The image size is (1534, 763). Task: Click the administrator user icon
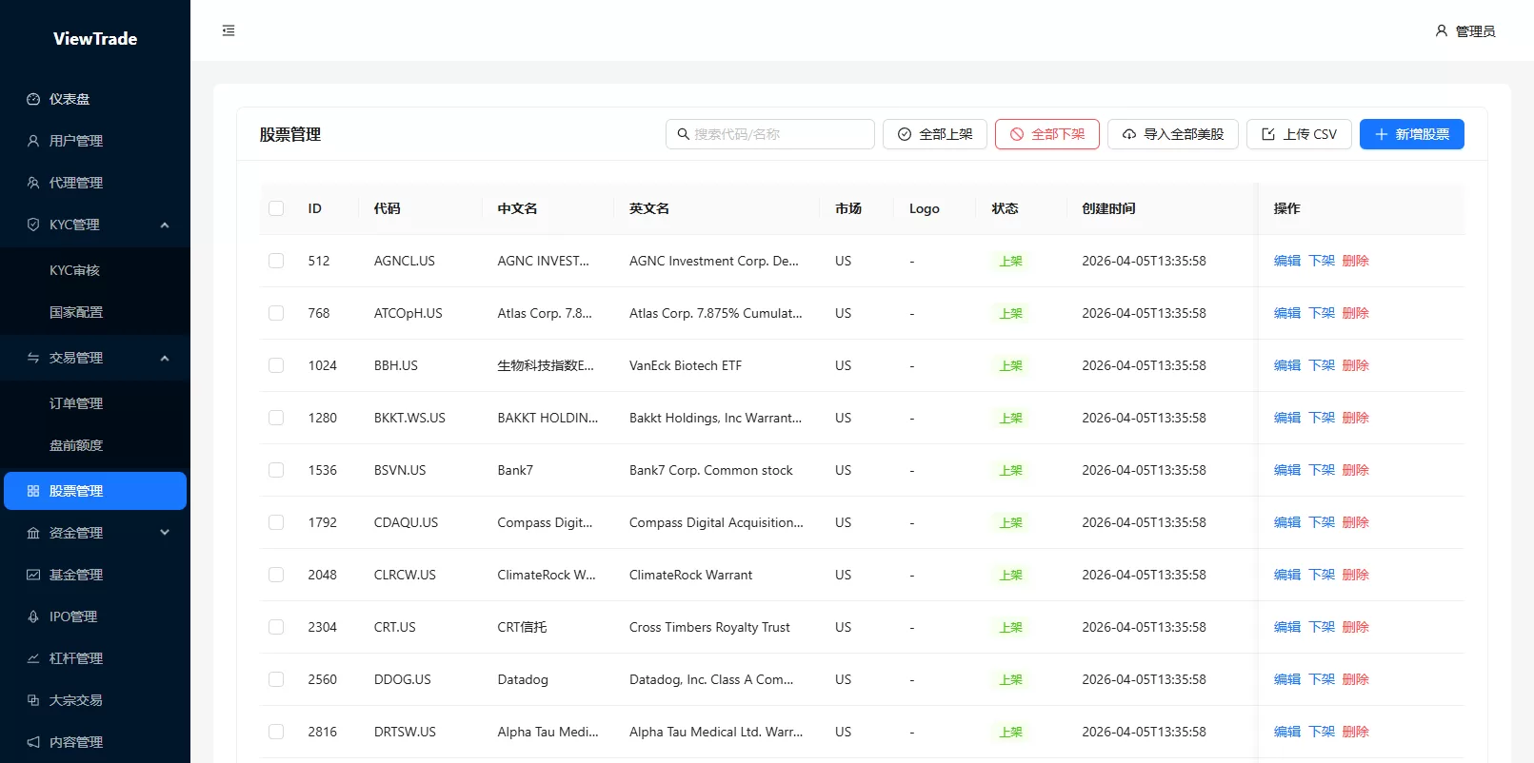(x=1442, y=30)
